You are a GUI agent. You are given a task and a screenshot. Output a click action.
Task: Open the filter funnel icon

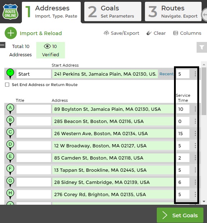point(202,47)
